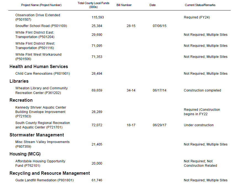Select the Stormwater Management heading
This screenshot has width=242, height=191.
37,135
